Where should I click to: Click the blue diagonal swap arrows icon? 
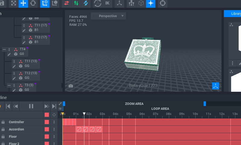[86, 3]
